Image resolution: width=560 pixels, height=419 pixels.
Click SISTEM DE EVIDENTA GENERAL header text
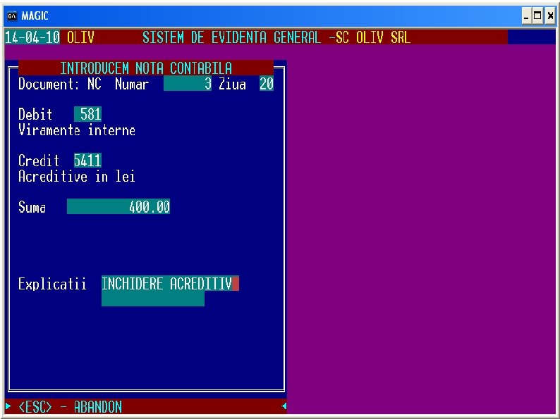tap(232, 37)
